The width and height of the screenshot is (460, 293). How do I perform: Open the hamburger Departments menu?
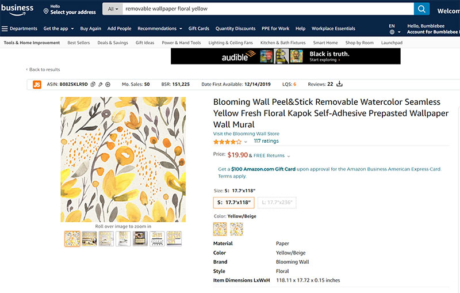5,29
